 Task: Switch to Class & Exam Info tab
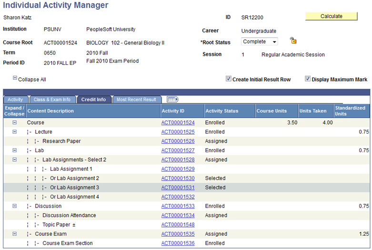[x=52, y=100]
